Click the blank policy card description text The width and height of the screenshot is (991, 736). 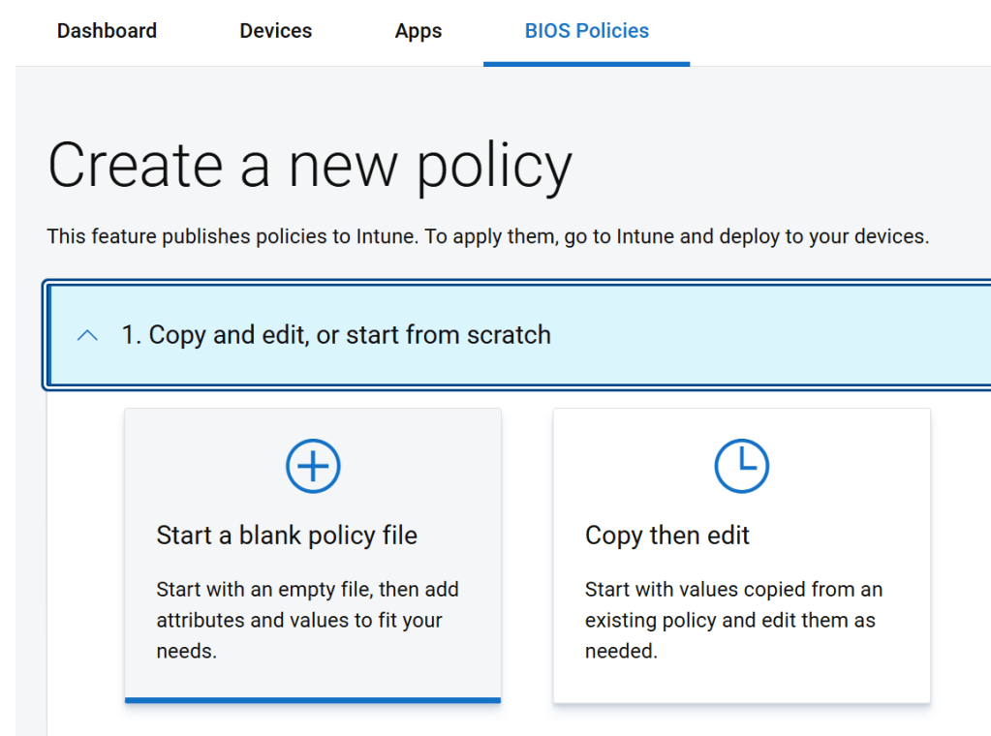tap(307, 620)
